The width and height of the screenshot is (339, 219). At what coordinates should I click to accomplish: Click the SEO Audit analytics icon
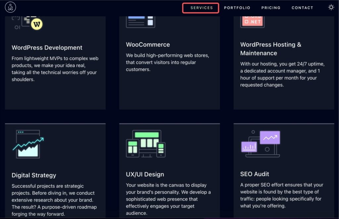coord(261,144)
